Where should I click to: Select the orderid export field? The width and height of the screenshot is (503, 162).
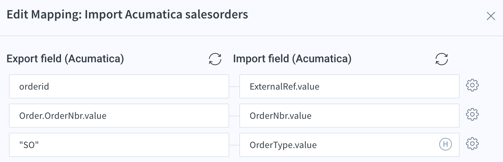pos(119,86)
